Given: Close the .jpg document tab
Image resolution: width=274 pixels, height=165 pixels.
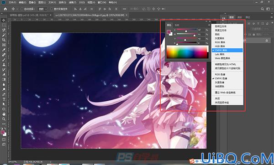Looking at the screenshot, I should (x=127, y=15).
